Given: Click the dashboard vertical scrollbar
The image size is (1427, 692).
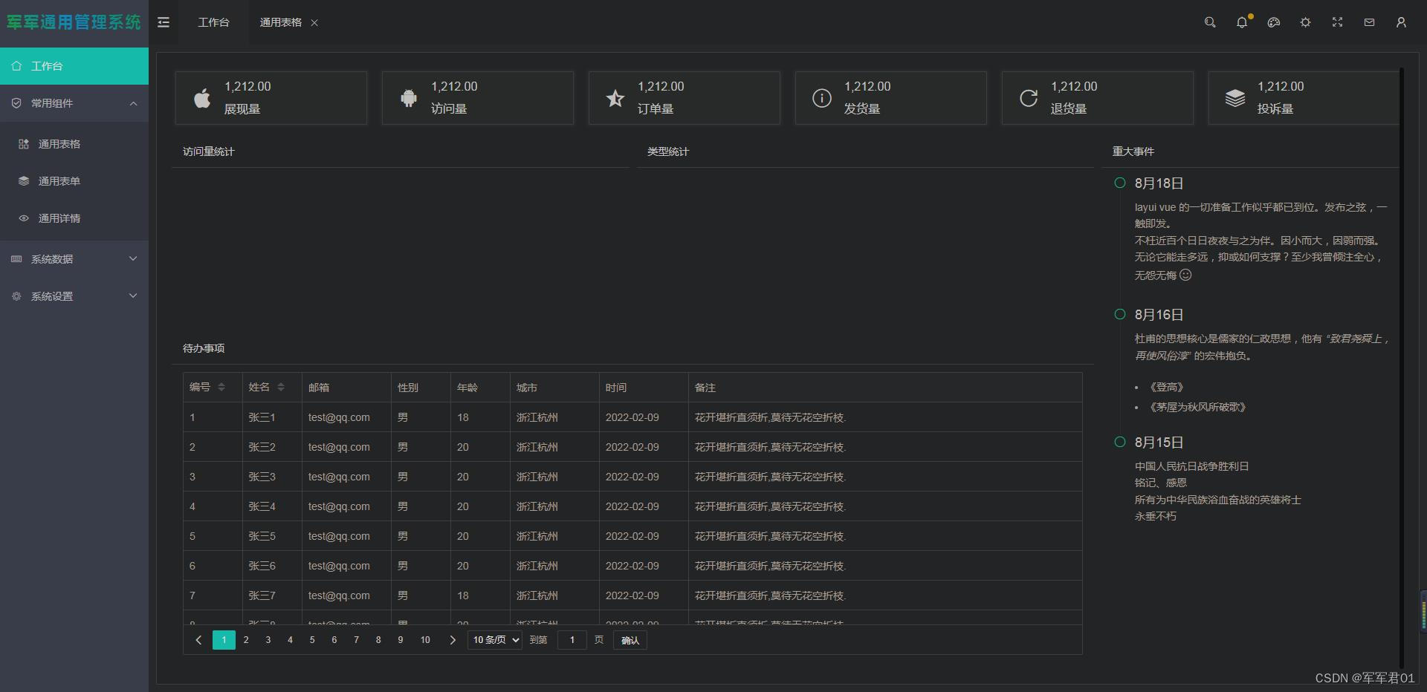Looking at the screenshot, I should [x=1402, y=368].
